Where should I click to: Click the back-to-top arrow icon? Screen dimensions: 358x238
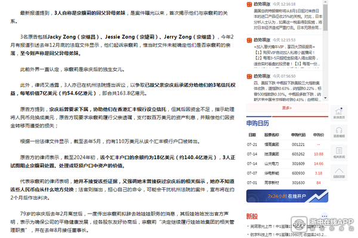tap(339, 172)
